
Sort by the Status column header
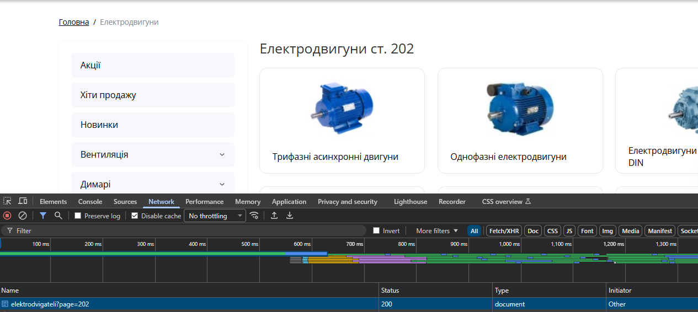[436, 291]
